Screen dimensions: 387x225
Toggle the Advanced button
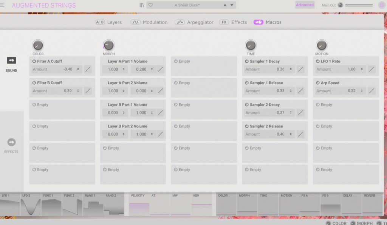pos(305,5)
